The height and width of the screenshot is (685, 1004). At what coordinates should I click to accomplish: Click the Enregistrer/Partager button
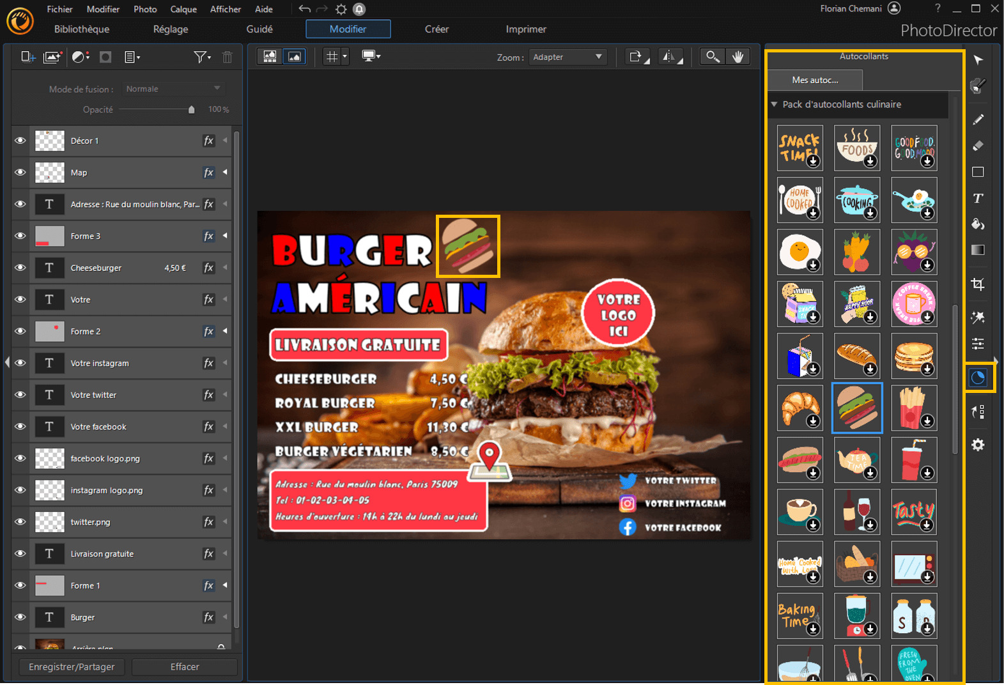[72, 667]
